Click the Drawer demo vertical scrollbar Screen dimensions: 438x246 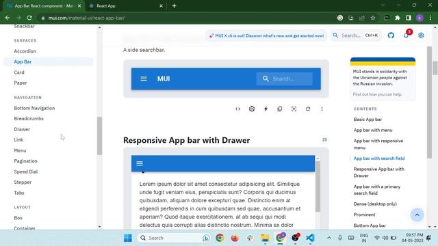318,187
